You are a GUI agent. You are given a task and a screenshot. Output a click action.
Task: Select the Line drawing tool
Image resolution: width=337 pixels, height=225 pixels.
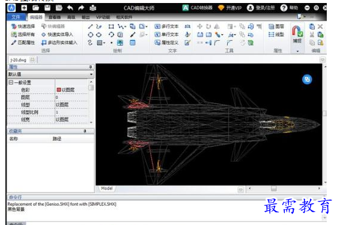coord(90,26)
